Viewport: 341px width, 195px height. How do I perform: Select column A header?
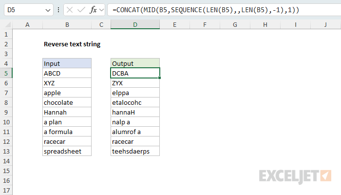(x=27, y=24)
